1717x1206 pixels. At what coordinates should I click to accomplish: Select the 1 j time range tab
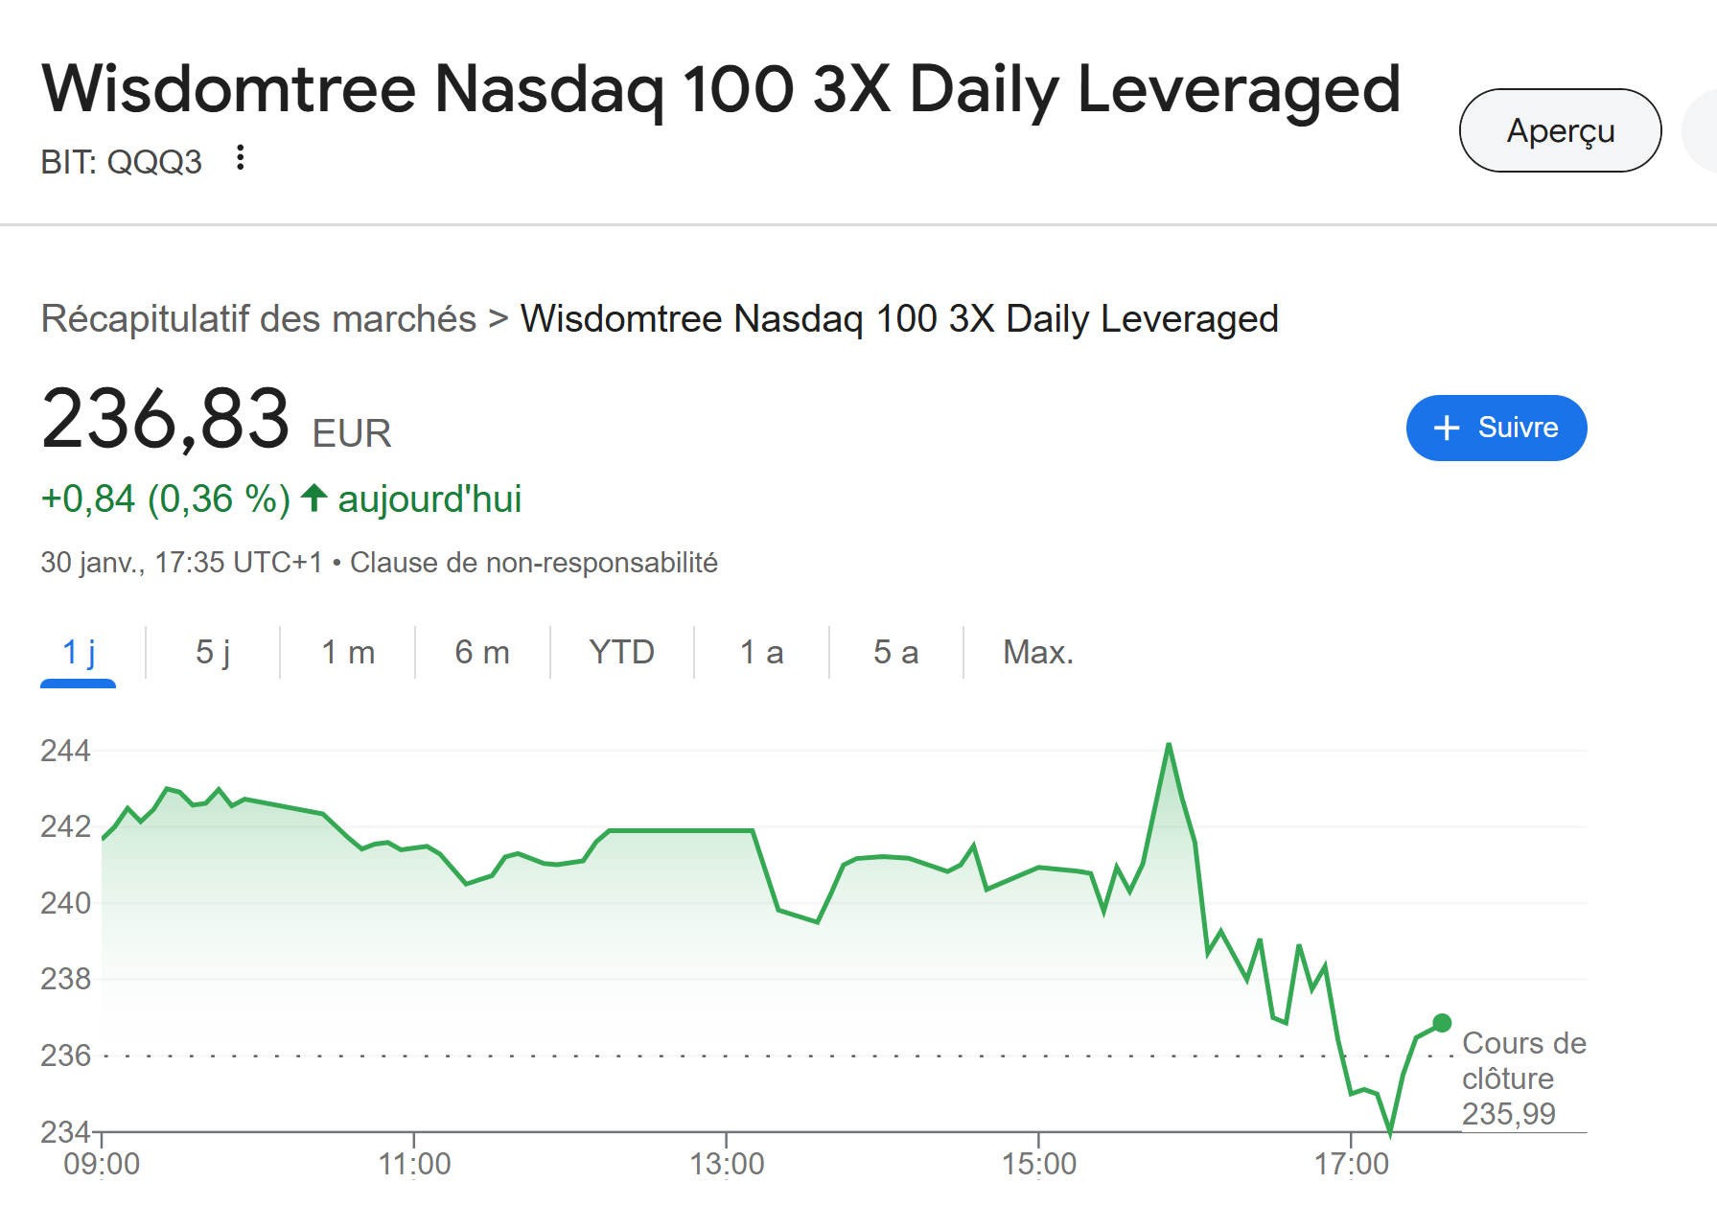coord(79,653)
